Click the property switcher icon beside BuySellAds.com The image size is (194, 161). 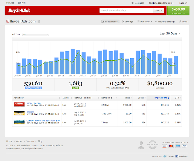39,22
